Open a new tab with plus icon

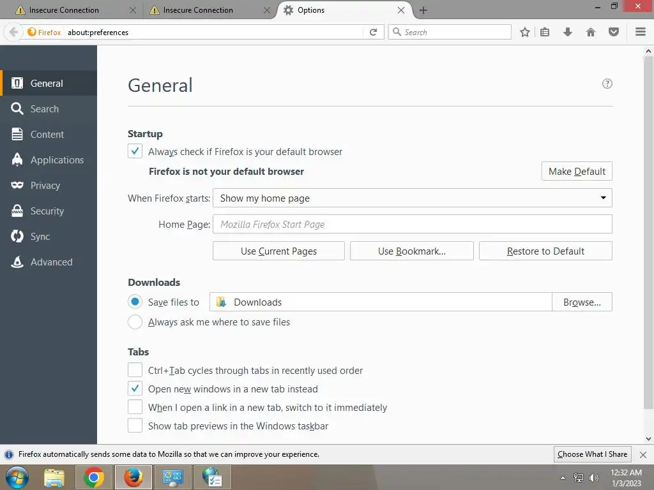423,10
